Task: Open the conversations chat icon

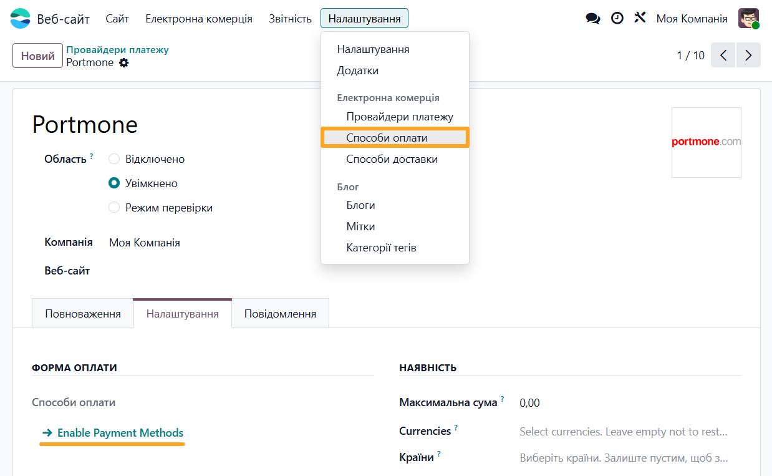Action: click(x=593, y=19)
